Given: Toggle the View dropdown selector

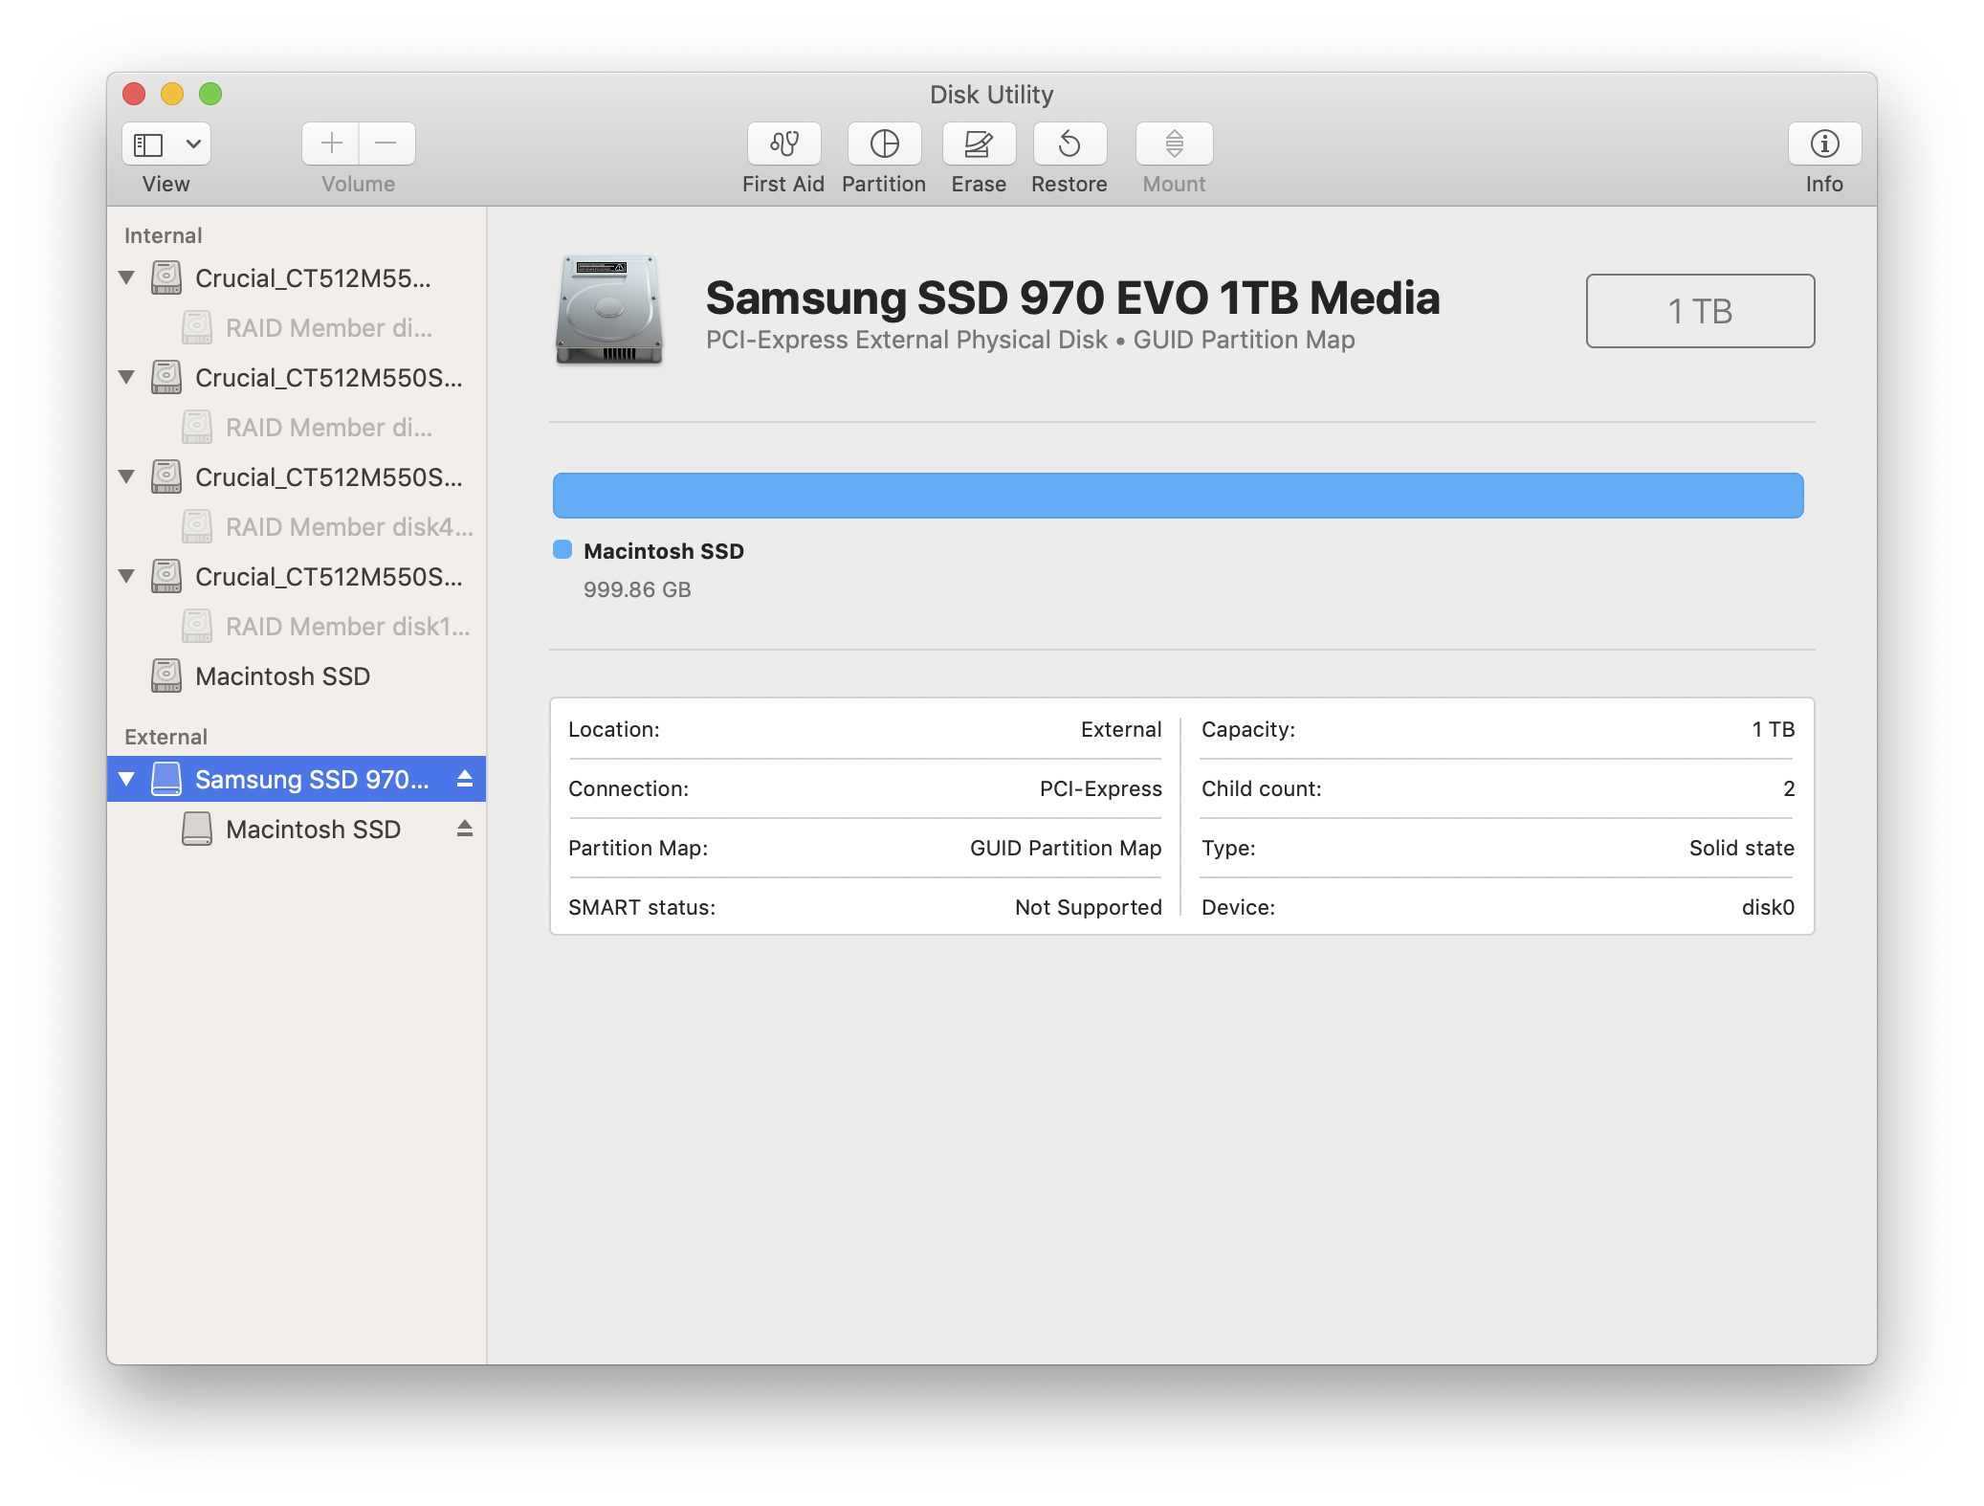Looking at the screenshot, I should (x=166, y=144).
